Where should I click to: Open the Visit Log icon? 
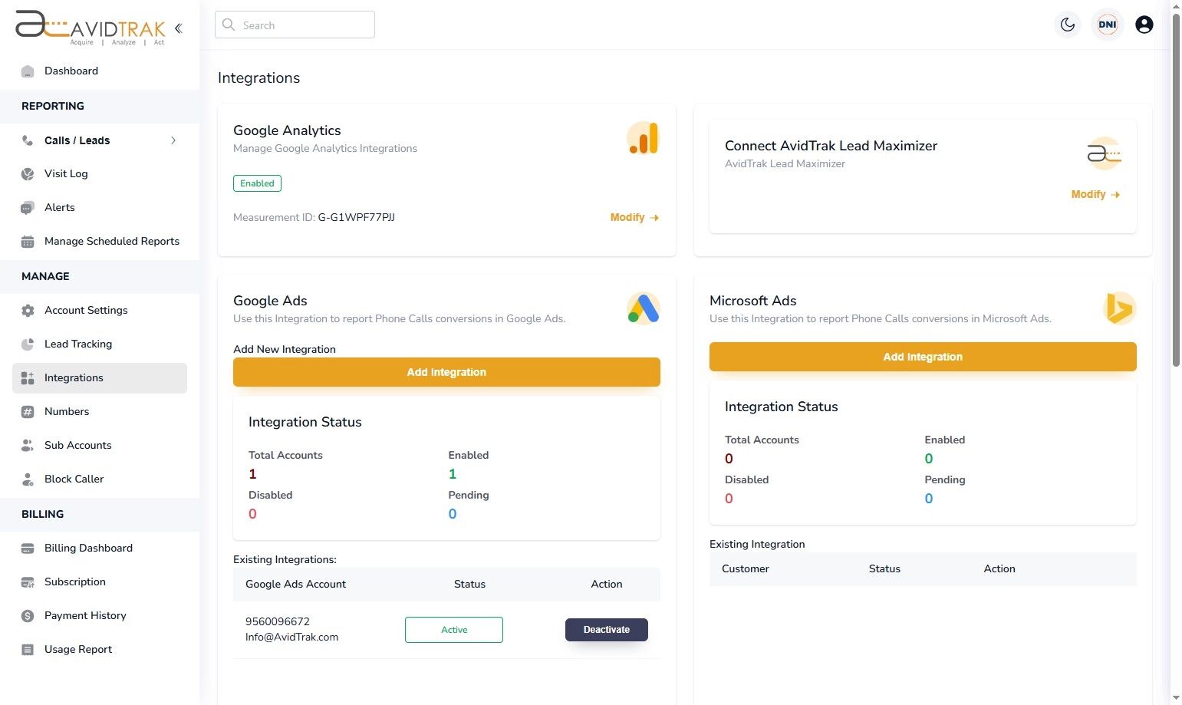(x=28, y=173)
